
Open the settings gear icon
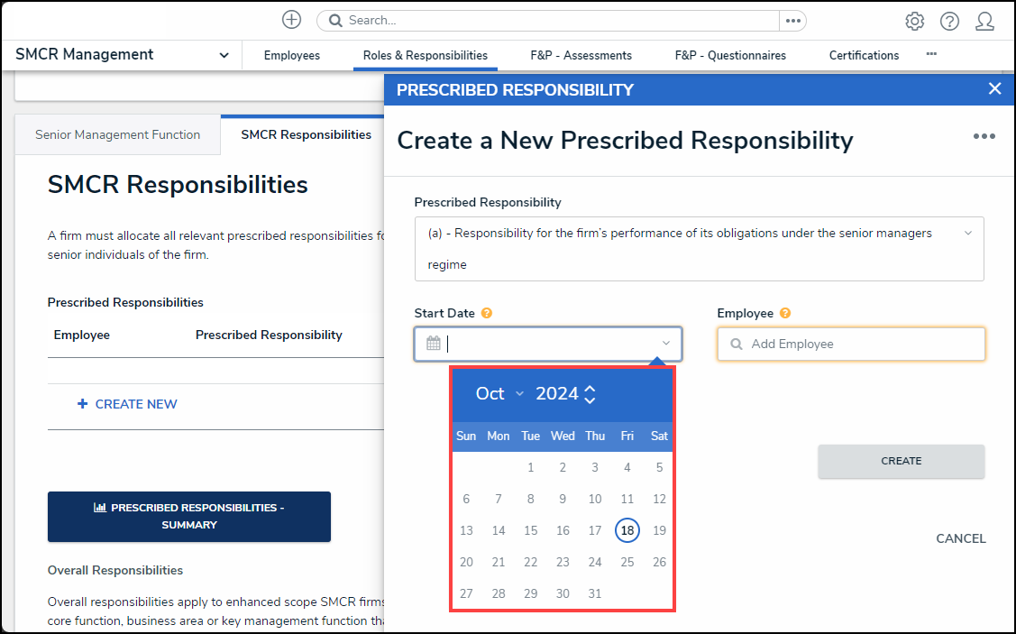pyautogui.click(x=914, y=21)
